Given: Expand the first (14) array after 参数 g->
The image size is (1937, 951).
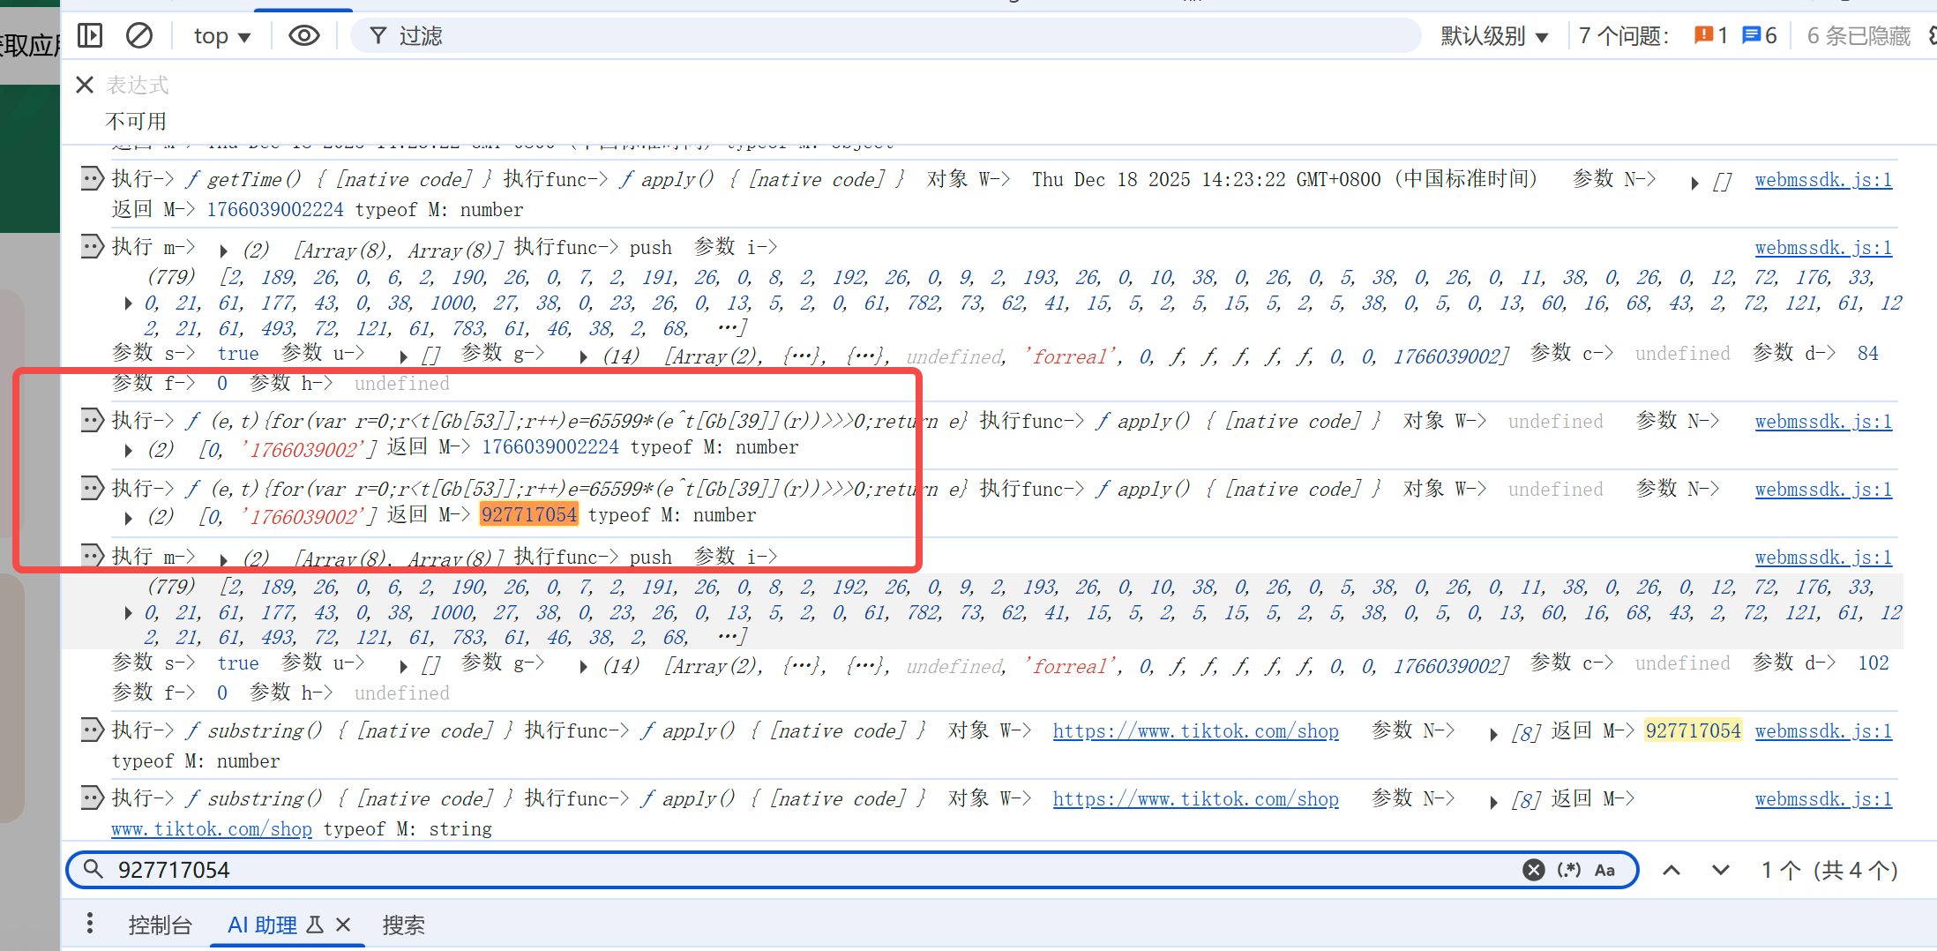Looking at the screenshot, I should pos(584,356).
